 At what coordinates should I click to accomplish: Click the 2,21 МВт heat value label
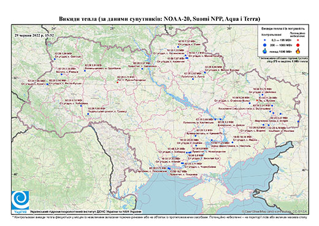pos(176,149)
